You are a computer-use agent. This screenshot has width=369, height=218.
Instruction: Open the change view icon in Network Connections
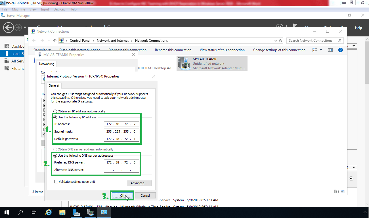click(x=315, y=50)
